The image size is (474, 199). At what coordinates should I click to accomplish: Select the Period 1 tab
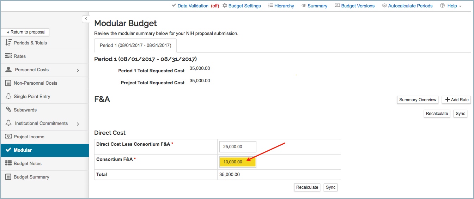coord(135,46)
